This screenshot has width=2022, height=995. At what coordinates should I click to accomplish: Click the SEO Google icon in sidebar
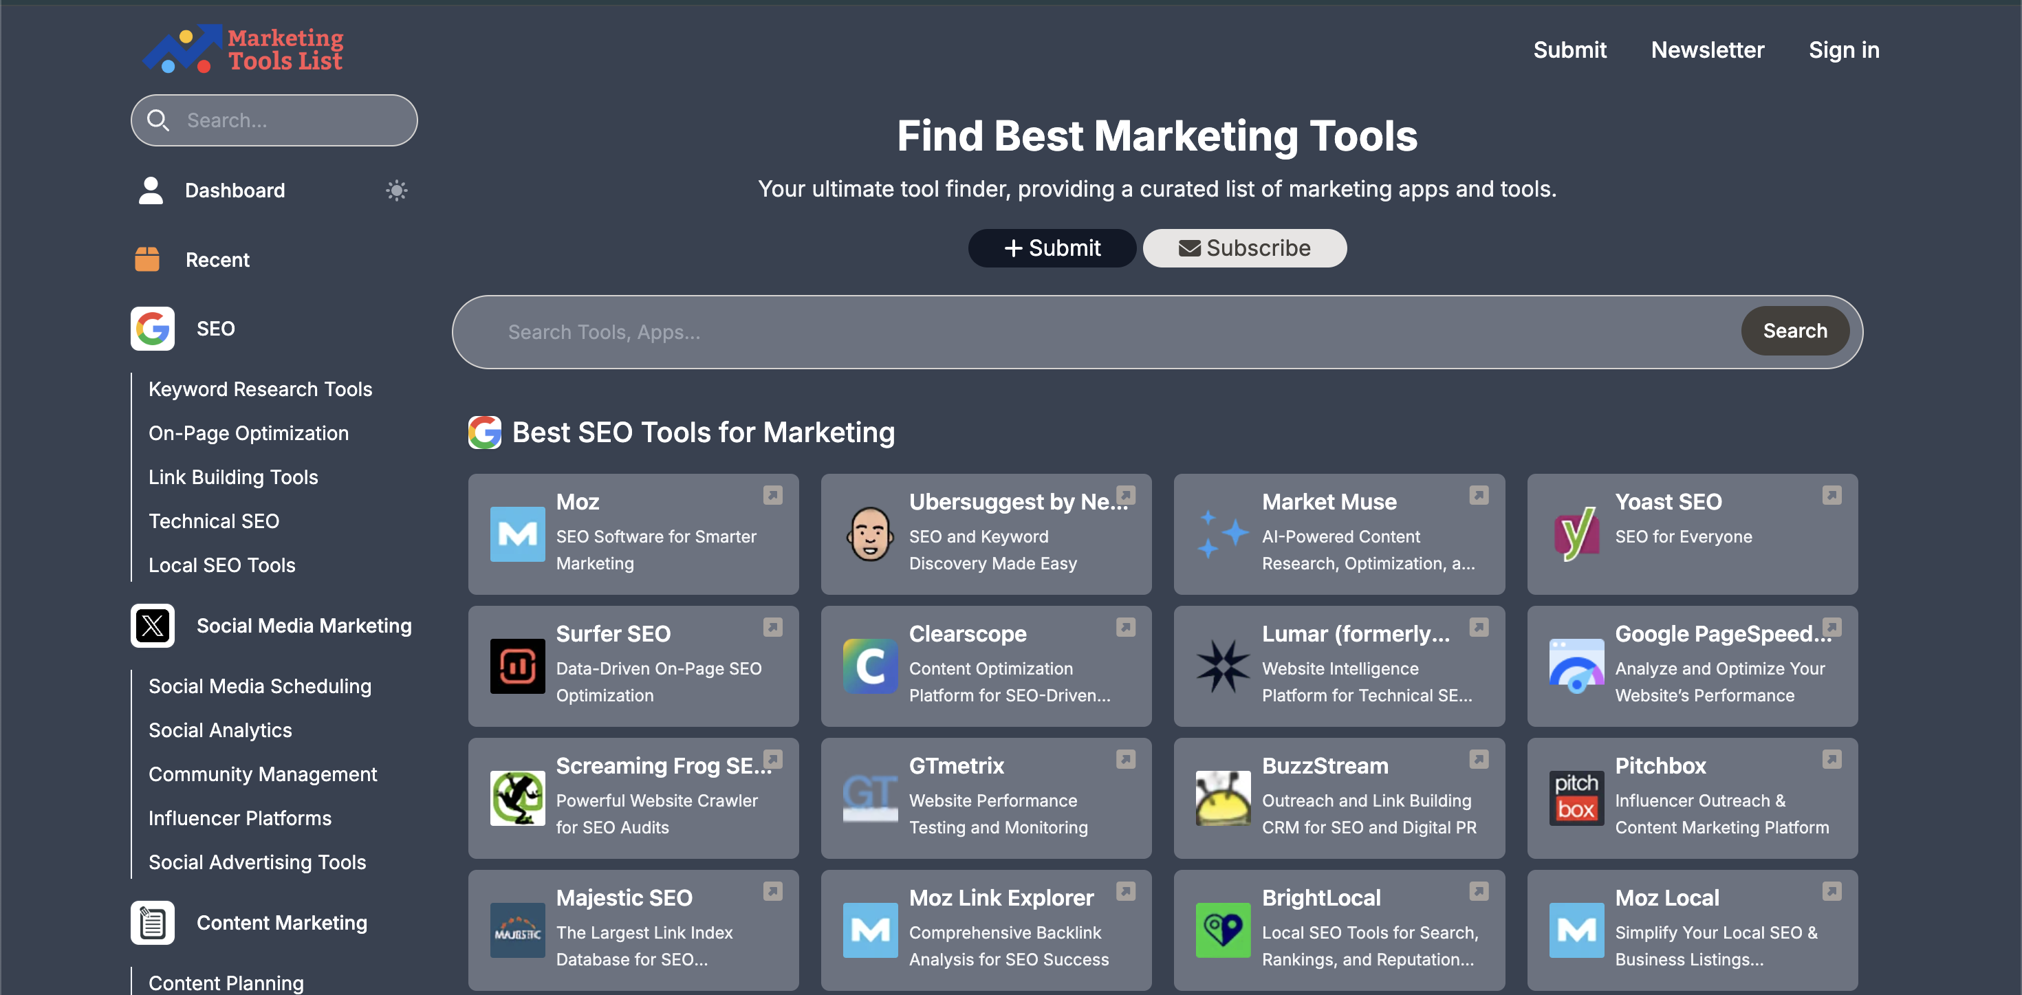tap(152, 329)
